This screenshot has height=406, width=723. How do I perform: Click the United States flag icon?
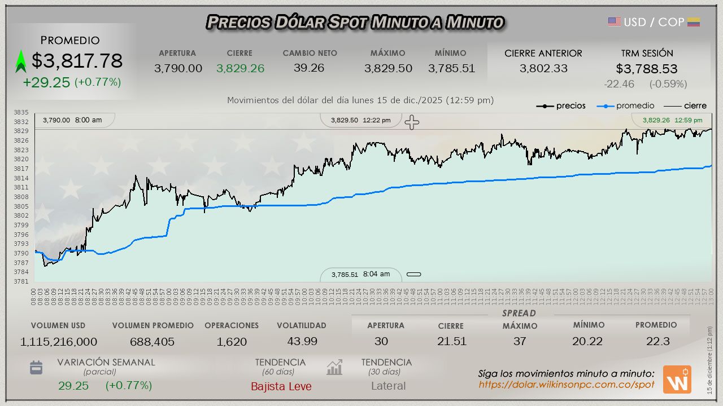tap(615, 22)
